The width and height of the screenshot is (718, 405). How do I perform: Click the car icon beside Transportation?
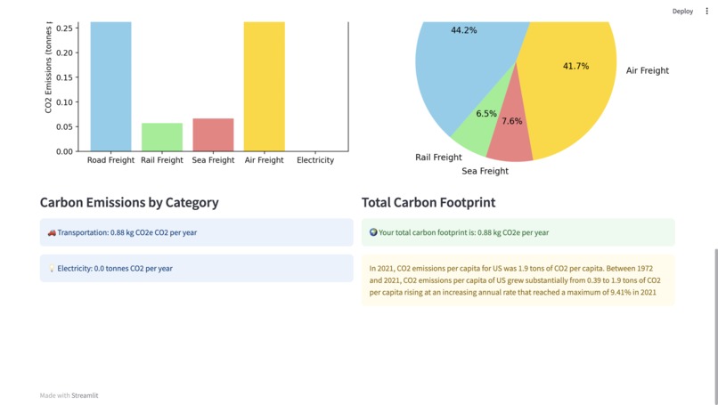point(52,232)
